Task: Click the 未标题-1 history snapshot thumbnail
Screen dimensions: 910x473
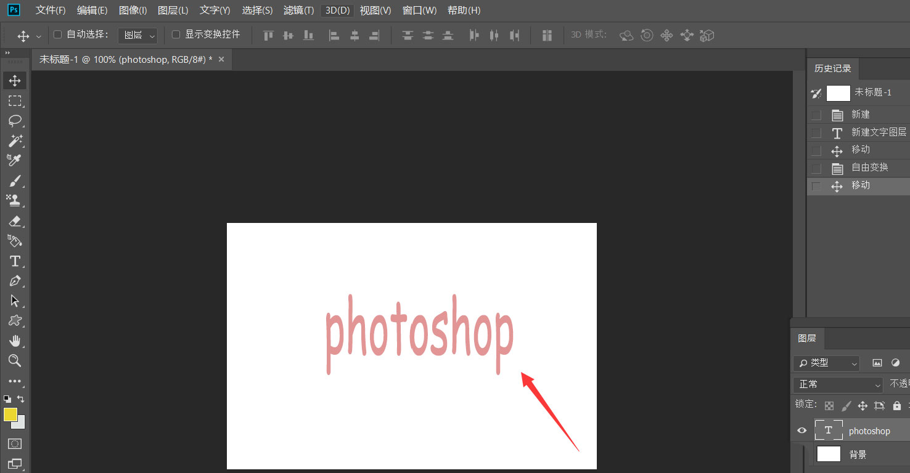Action: point(838,93)
